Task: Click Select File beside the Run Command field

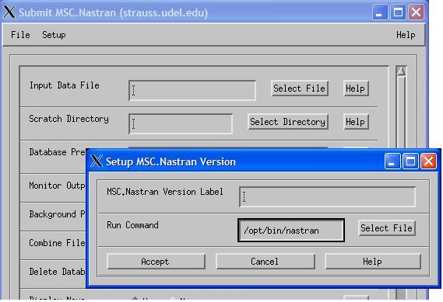Action: click(387, 228)
